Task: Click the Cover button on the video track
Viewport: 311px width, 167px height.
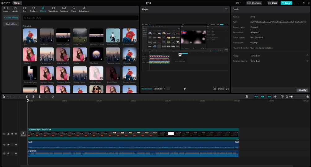Action: (x=24, y=134)
